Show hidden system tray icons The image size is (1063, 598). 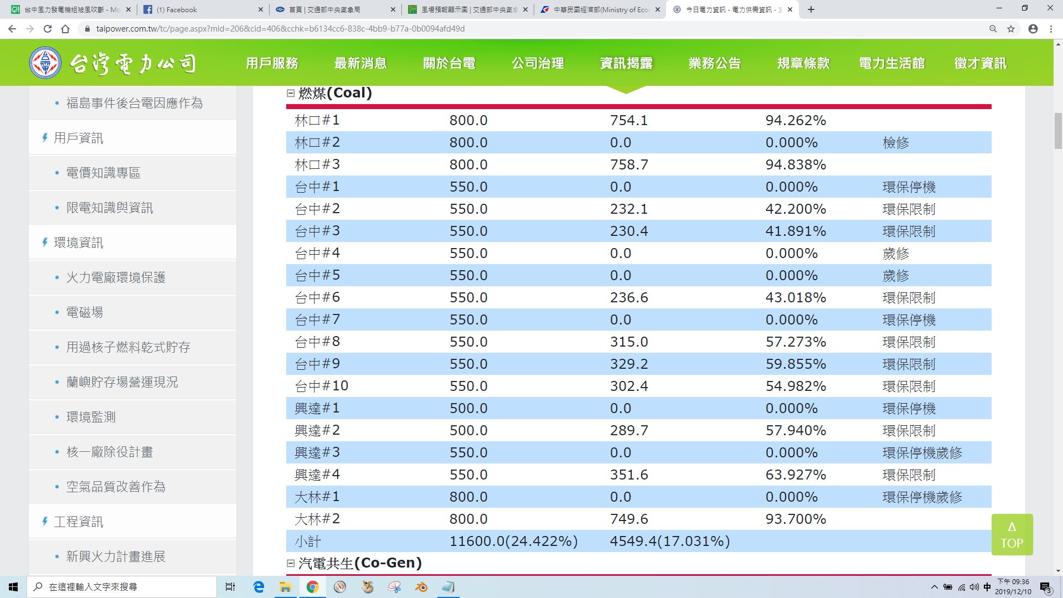pos(935,587)
